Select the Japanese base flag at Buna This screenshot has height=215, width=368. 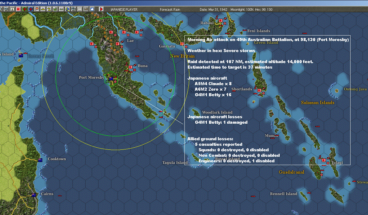point(130,67)
